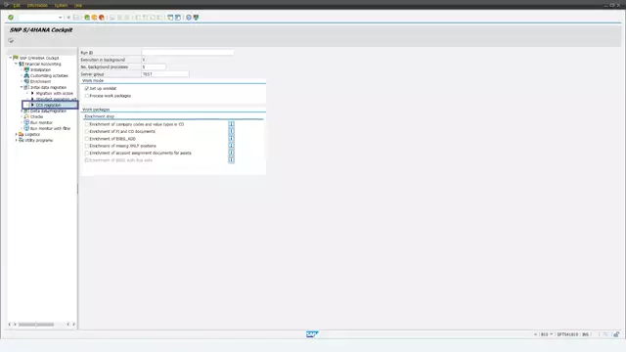
Task: Click the Run ID input field
Action: (188, 53)
